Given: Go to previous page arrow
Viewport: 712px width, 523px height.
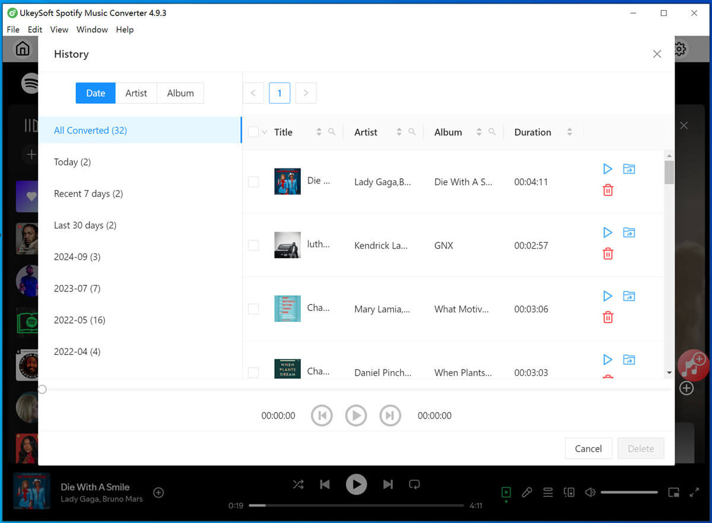Looking at the screenshot, I should (x=253, y=93).
